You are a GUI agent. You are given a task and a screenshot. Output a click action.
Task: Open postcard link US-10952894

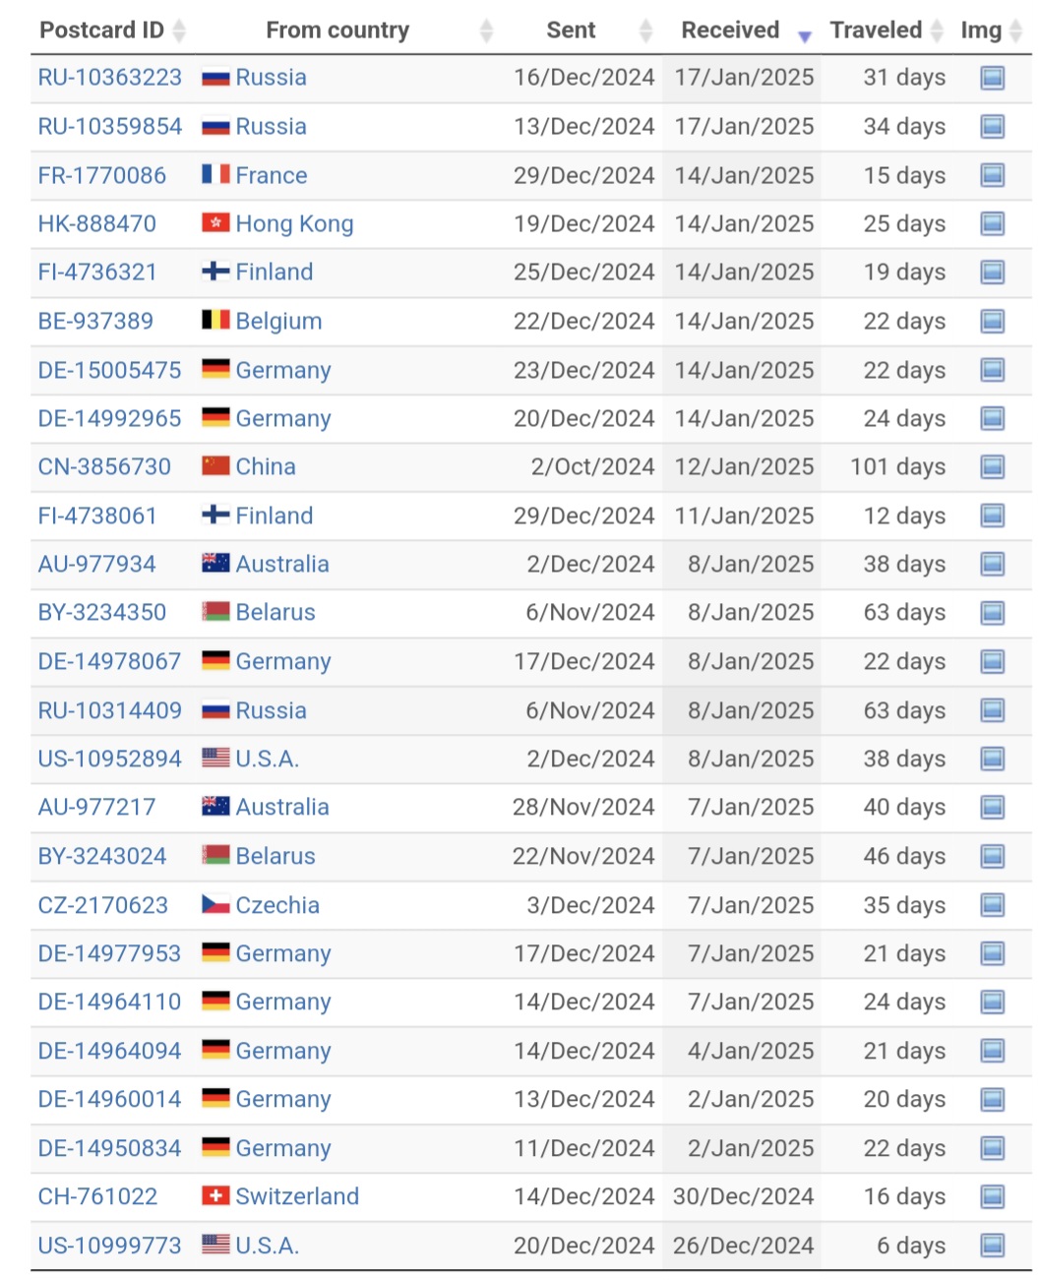point(110,760)
